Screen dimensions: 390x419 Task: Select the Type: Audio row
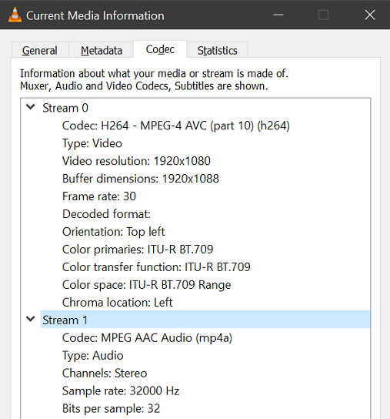point(93,355)
